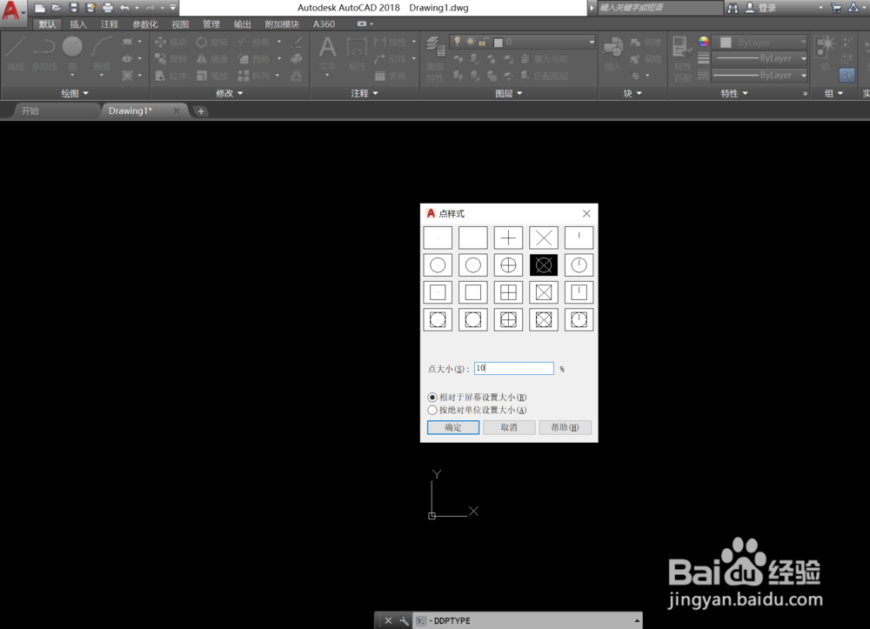The width and height of the screenshot is (870, 629).
Task: Select the circle with plus point style
Action: pyautogui.click(x=508, y=265)
